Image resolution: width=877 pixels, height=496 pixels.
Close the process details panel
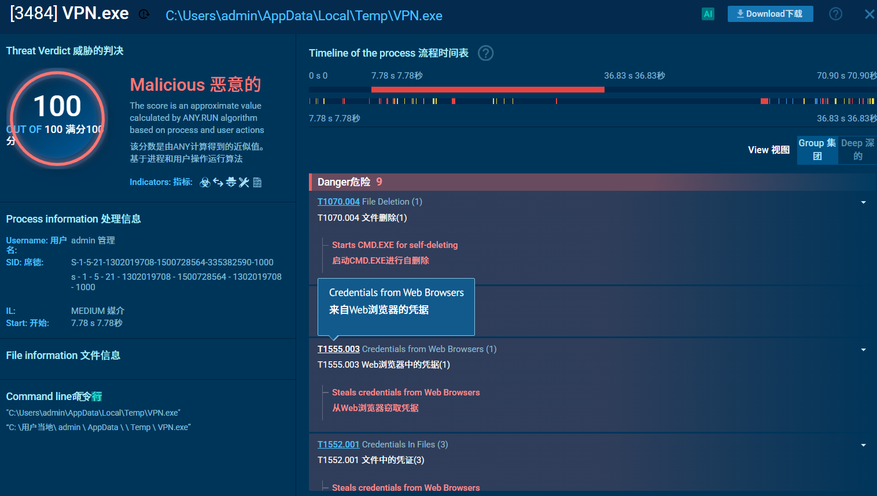coord(869,14)
